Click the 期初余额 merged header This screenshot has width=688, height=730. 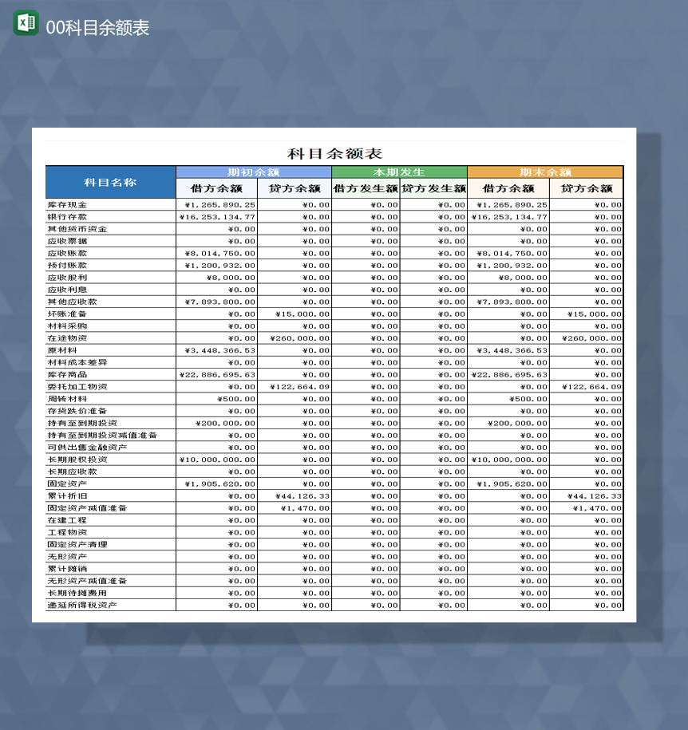[255, 172]
